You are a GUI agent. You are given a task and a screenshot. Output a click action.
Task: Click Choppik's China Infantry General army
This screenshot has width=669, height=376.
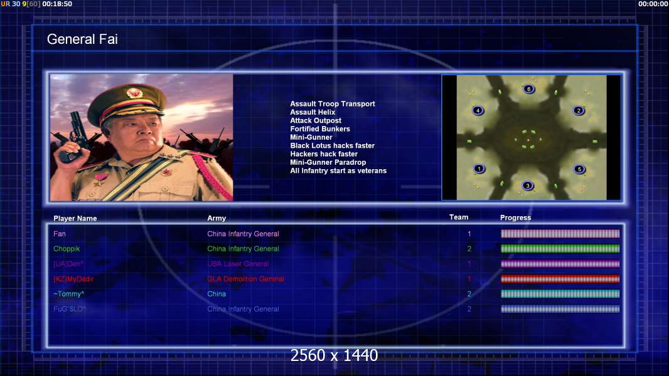click(244, 249)
